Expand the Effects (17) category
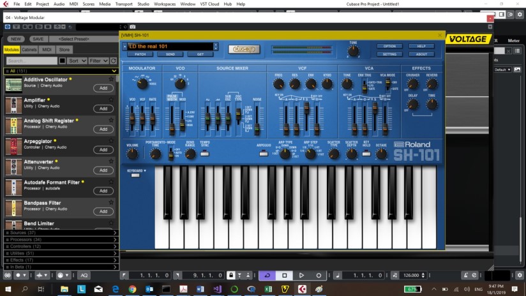 click(x=61, y=260)
